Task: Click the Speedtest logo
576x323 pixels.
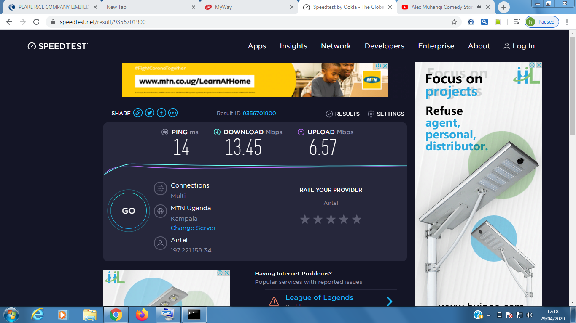Action: pos(58,46)
